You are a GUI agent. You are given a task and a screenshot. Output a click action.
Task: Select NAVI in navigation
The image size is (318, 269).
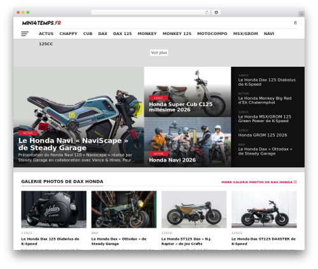(269, 34)
